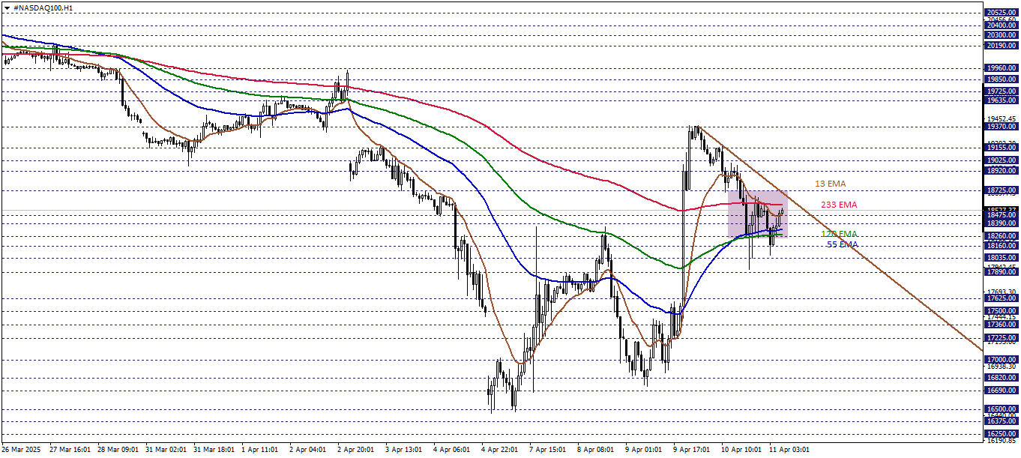1021x458 pixels.
Task: Click the 1 Apr 11:01 time label
Action: pyautogui.click(x=260, y=450)
